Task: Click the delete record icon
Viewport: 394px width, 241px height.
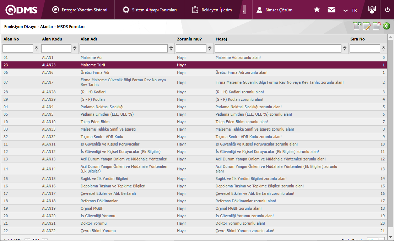Action: [377, 26]
